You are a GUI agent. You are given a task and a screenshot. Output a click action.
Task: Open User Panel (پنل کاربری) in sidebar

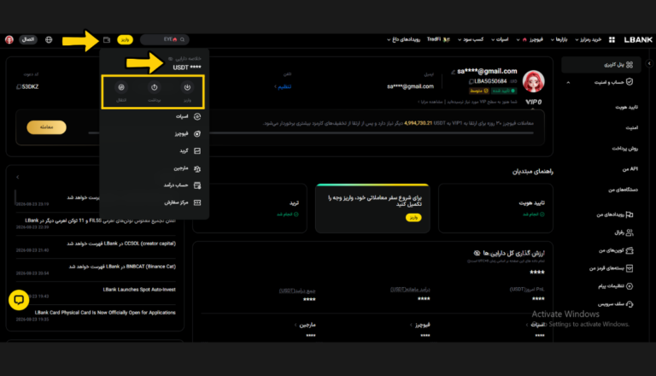[x=600, y=65]
